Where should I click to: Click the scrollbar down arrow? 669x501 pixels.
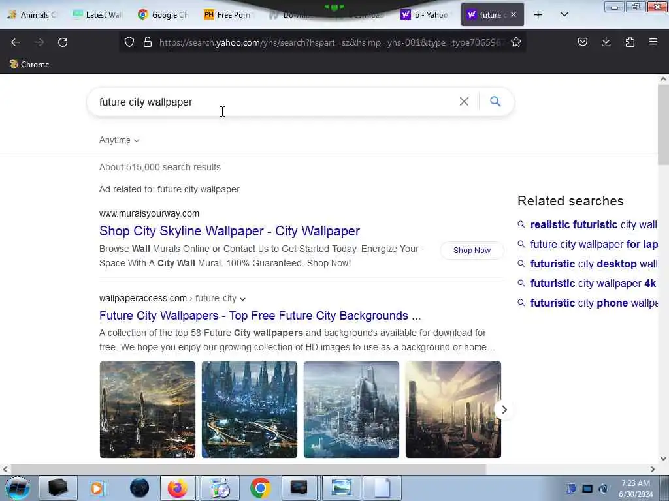(663, 459)
